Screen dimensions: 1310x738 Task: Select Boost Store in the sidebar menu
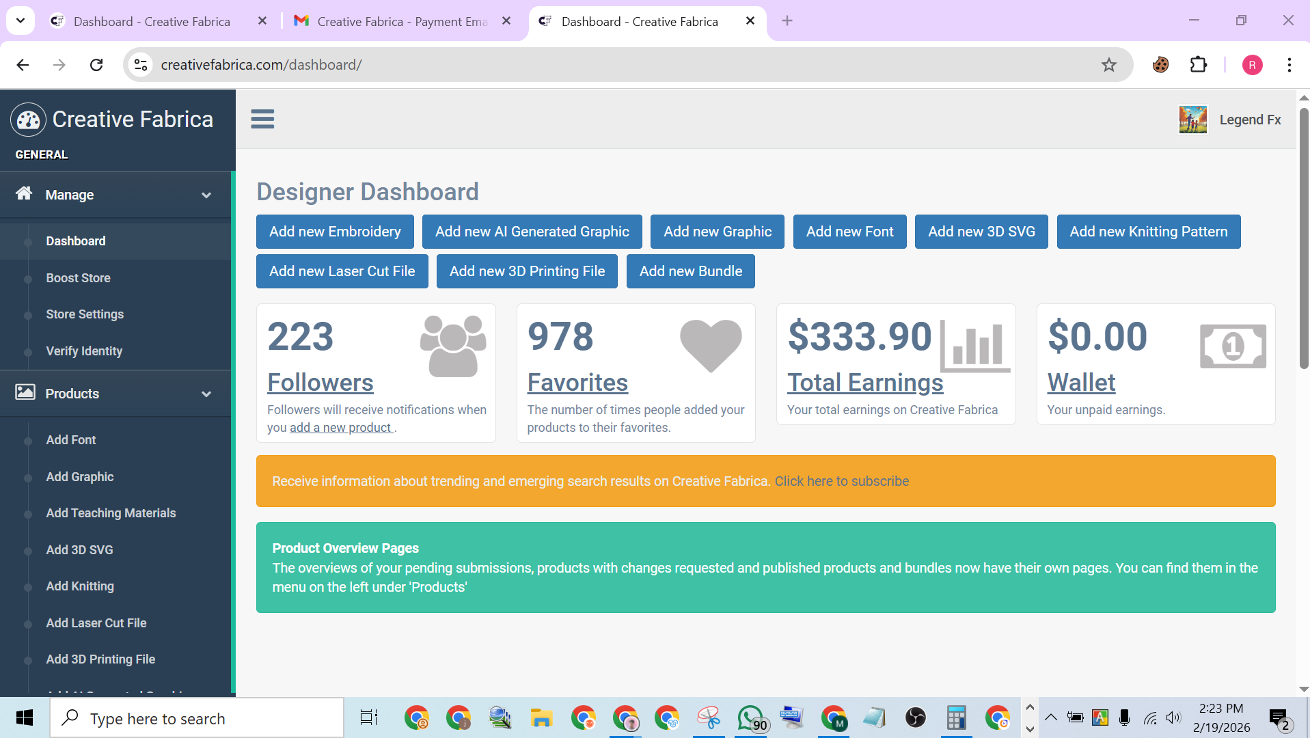click(x=78, y=277)
